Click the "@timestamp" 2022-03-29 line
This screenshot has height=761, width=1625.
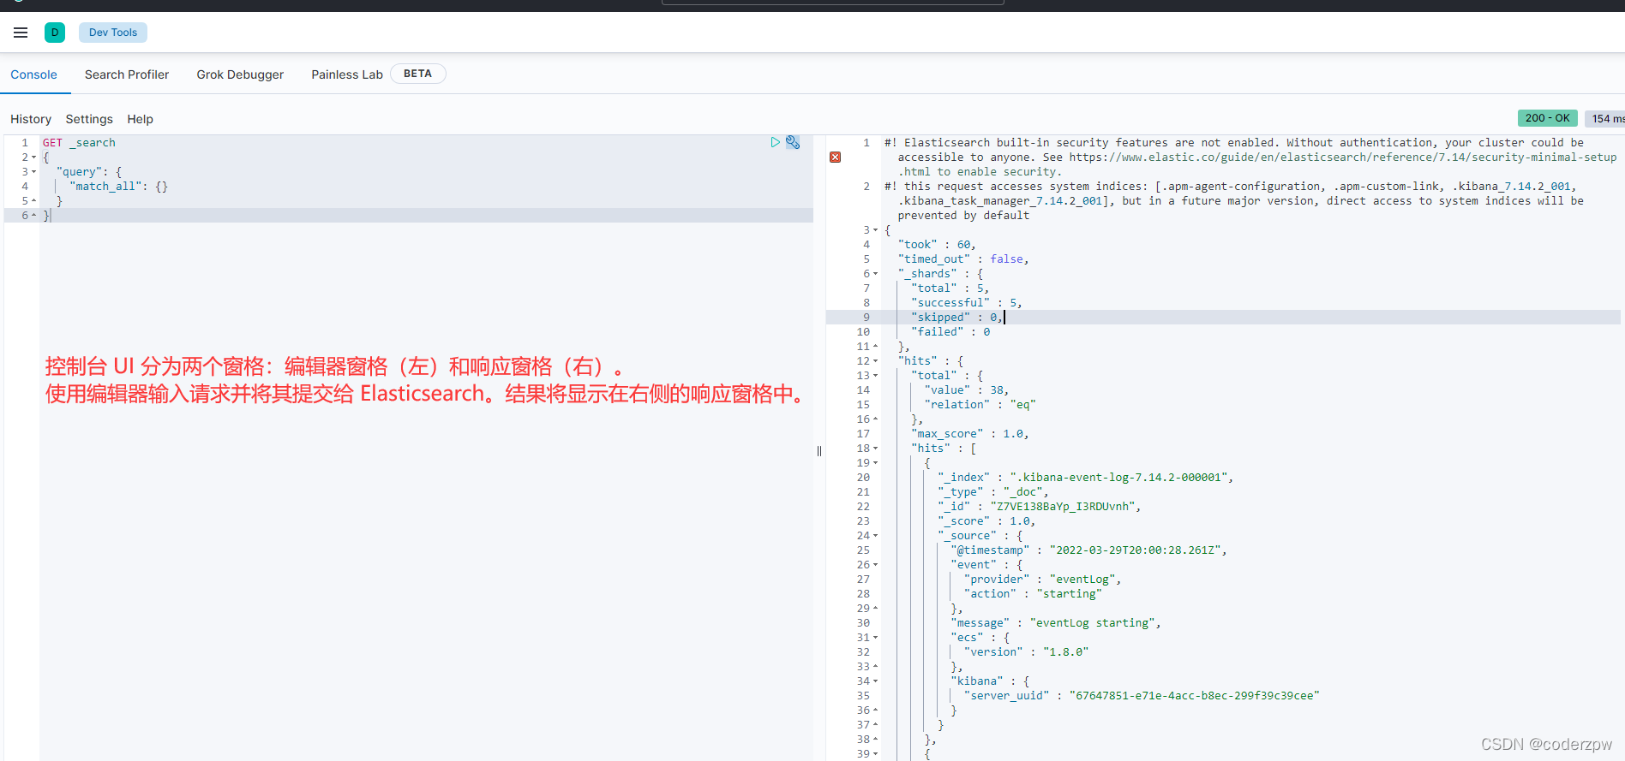pos(1089,550)
